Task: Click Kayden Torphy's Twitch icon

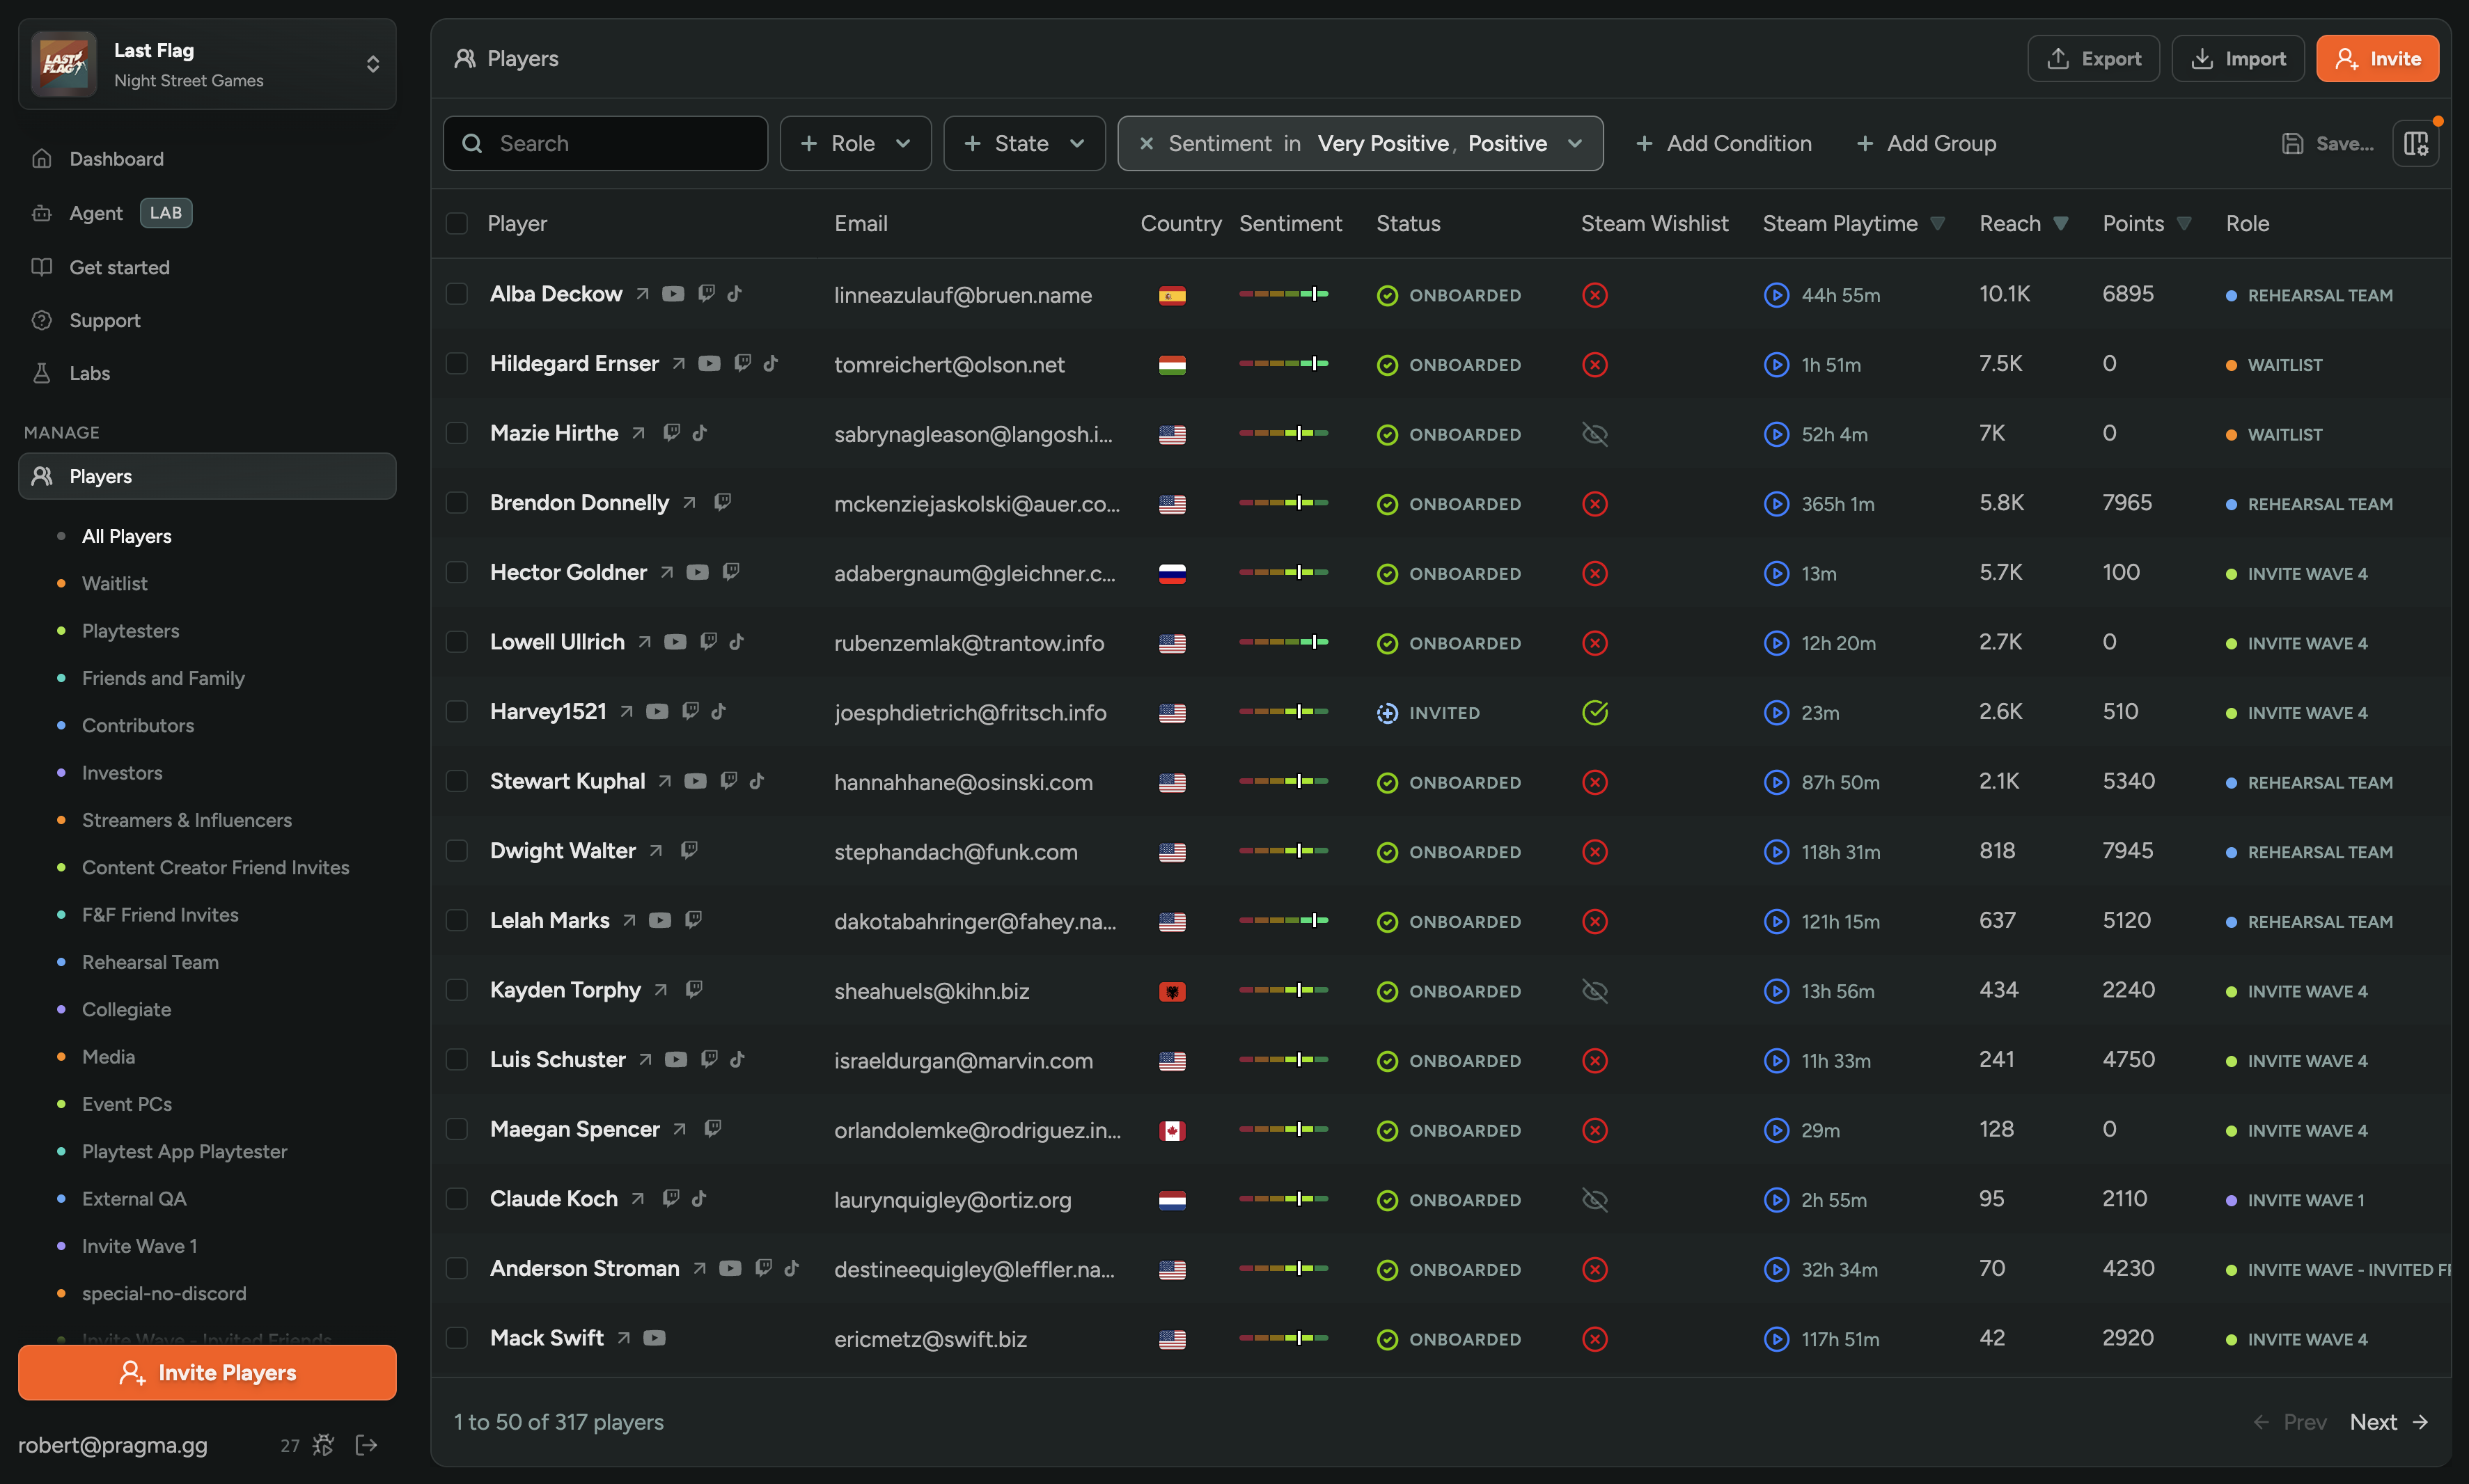Action: click(x=693, y=989)
